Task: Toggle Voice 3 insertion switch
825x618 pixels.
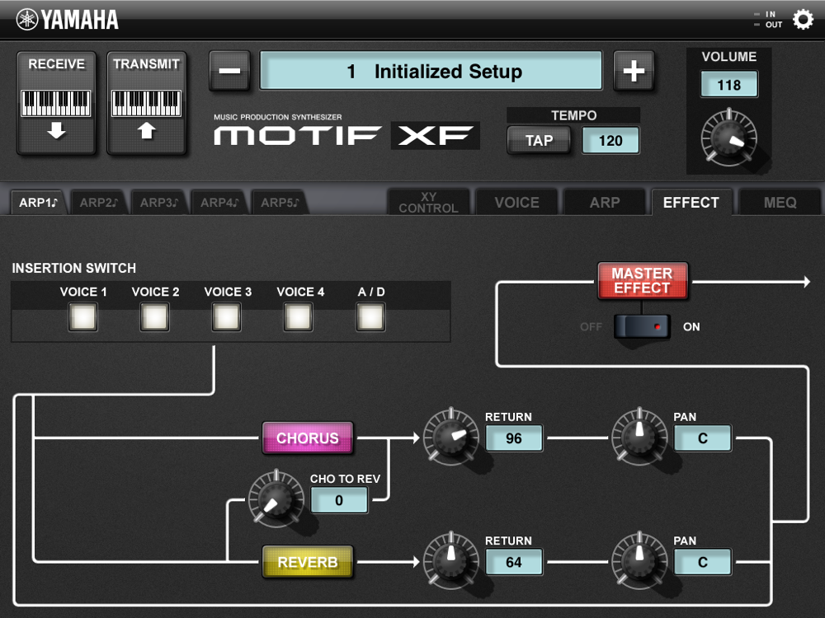Action: coord(227,317)
